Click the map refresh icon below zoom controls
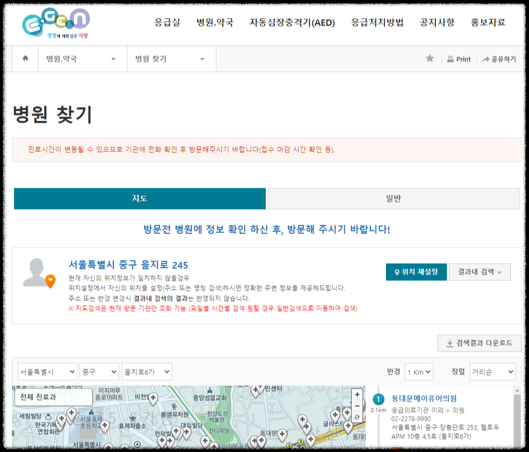This screenshot has height=452, width=529. tap(357, 416)
